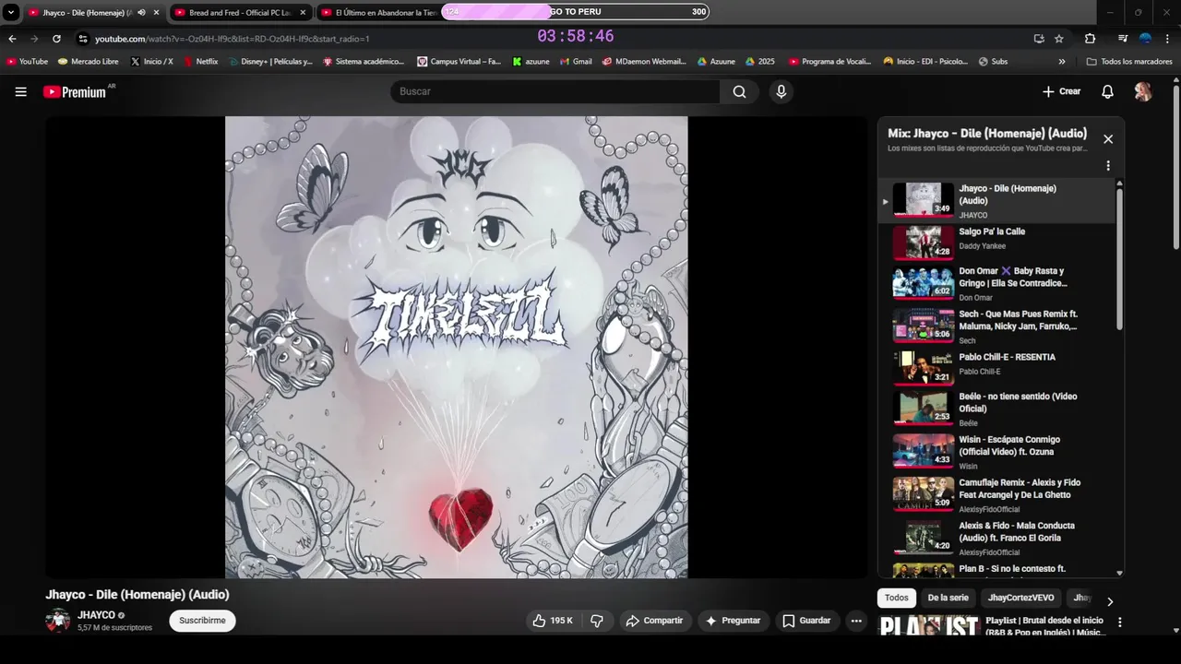Select the JhayCortezVEVO chip

tap(1020, 598)
